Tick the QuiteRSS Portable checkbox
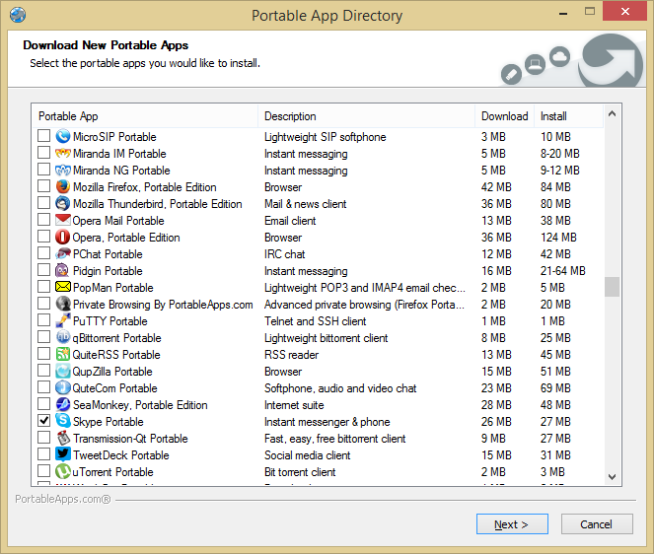654x554 pixels. (x=43, y=355)
